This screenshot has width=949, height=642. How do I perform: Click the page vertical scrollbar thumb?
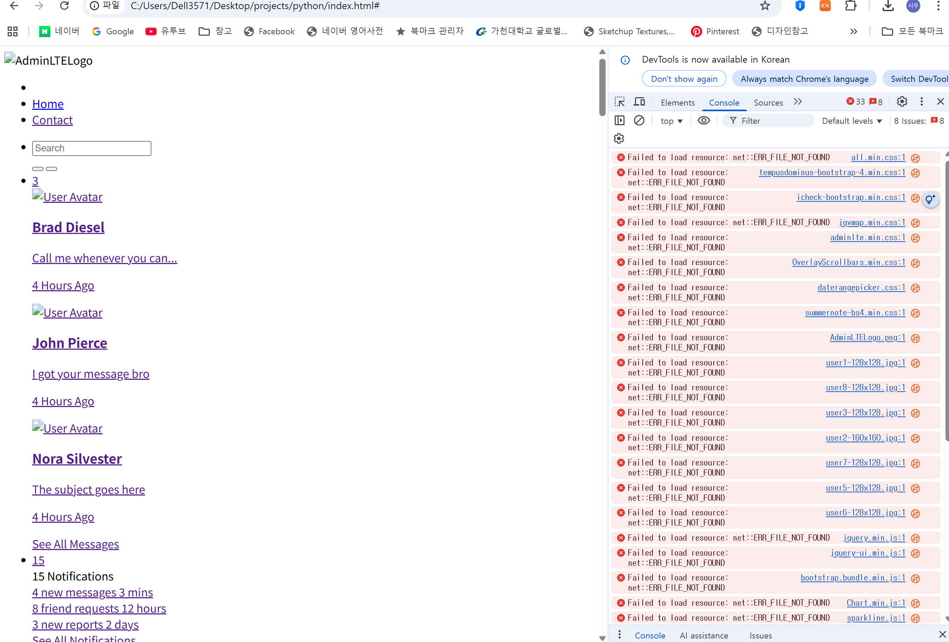[x=602, y=87]
